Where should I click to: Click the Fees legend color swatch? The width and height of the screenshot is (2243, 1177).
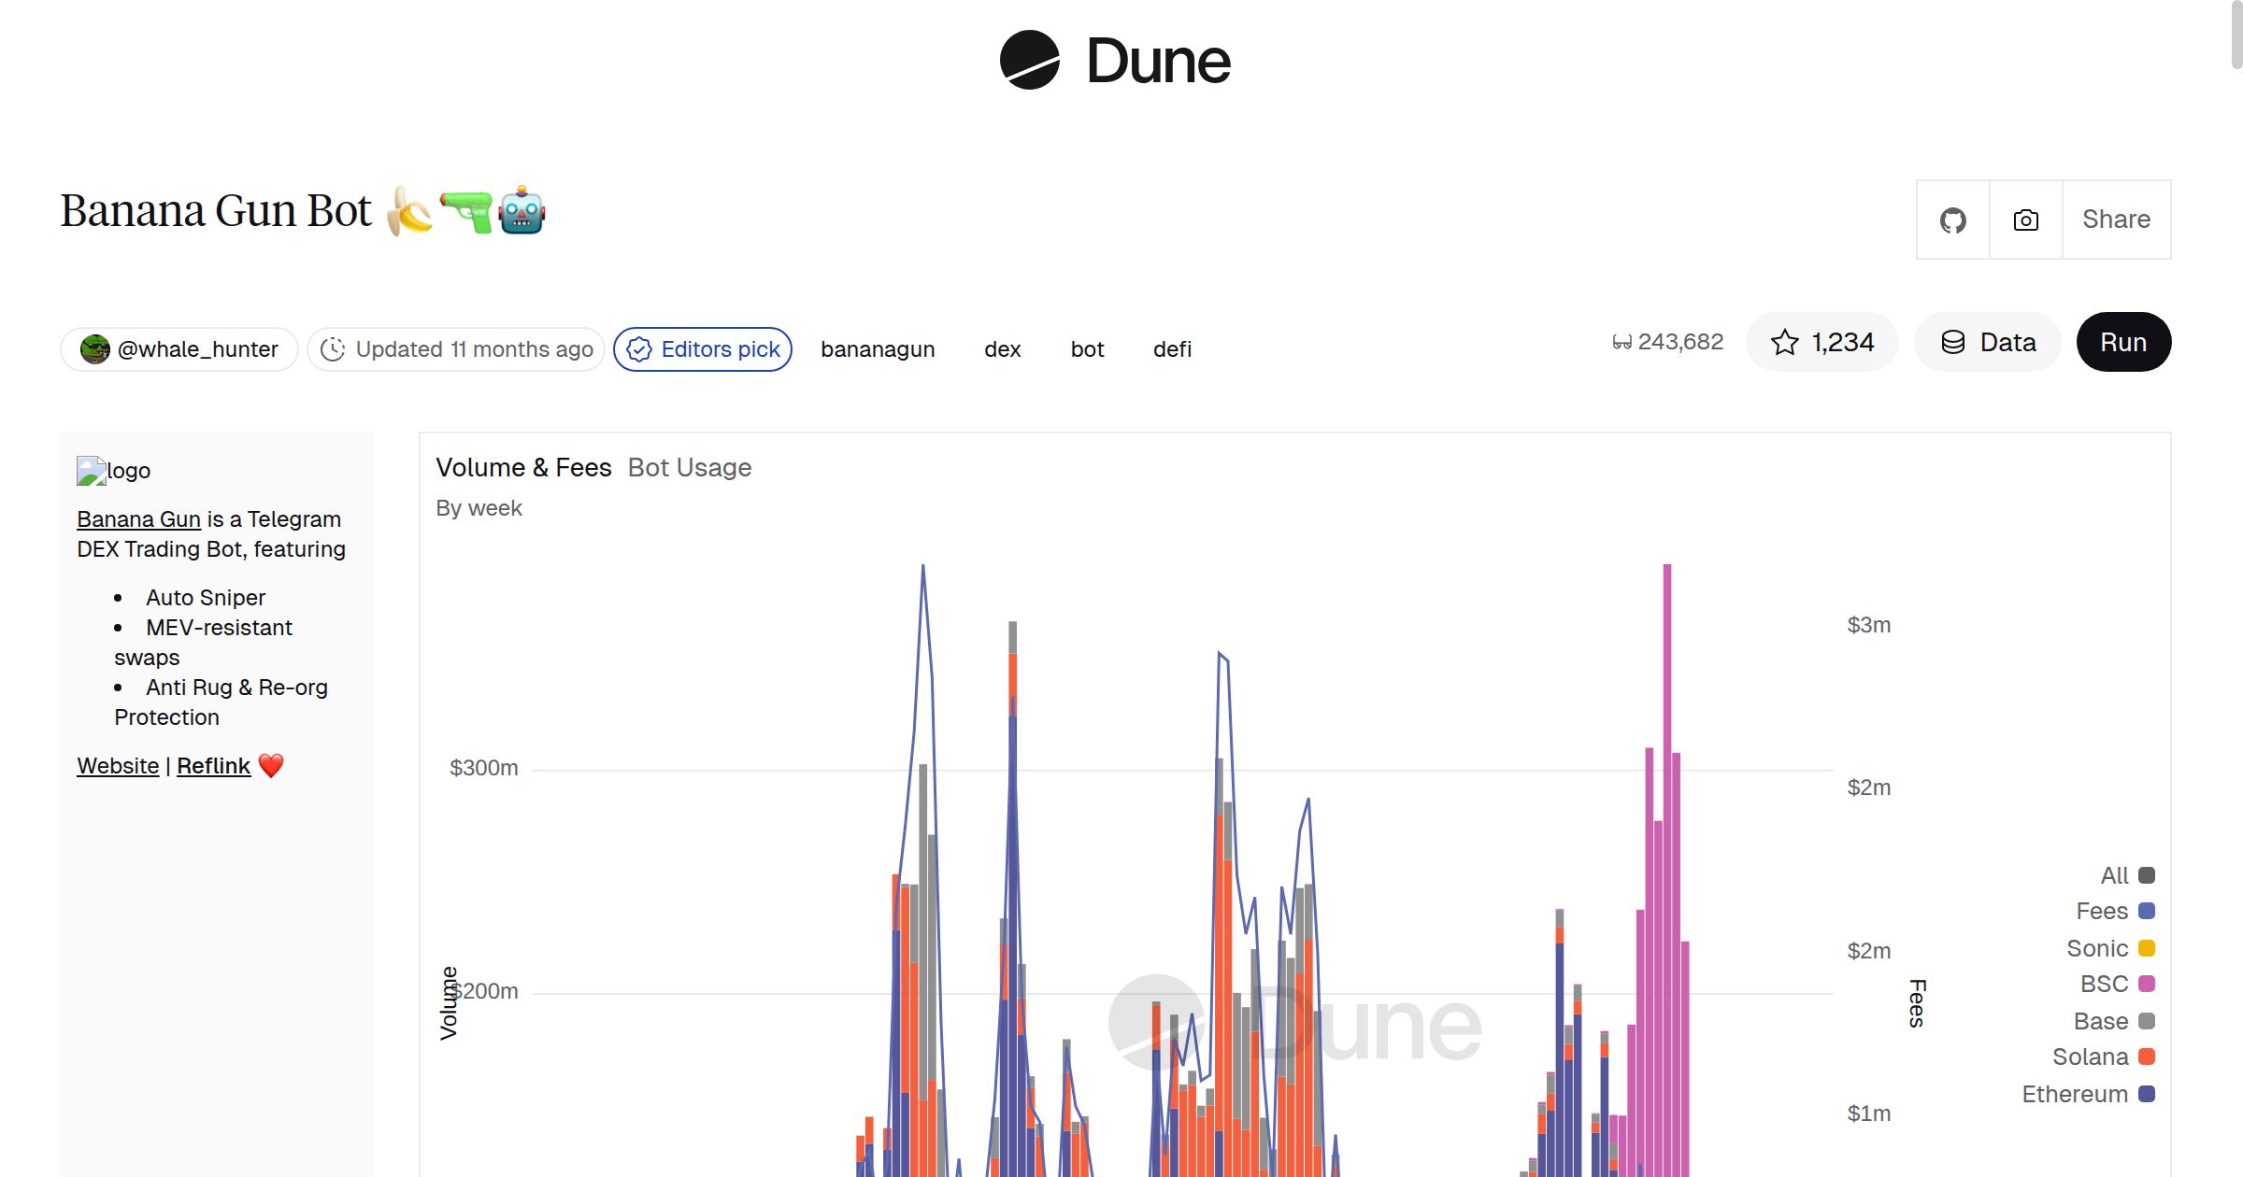tap(2147, 911)
